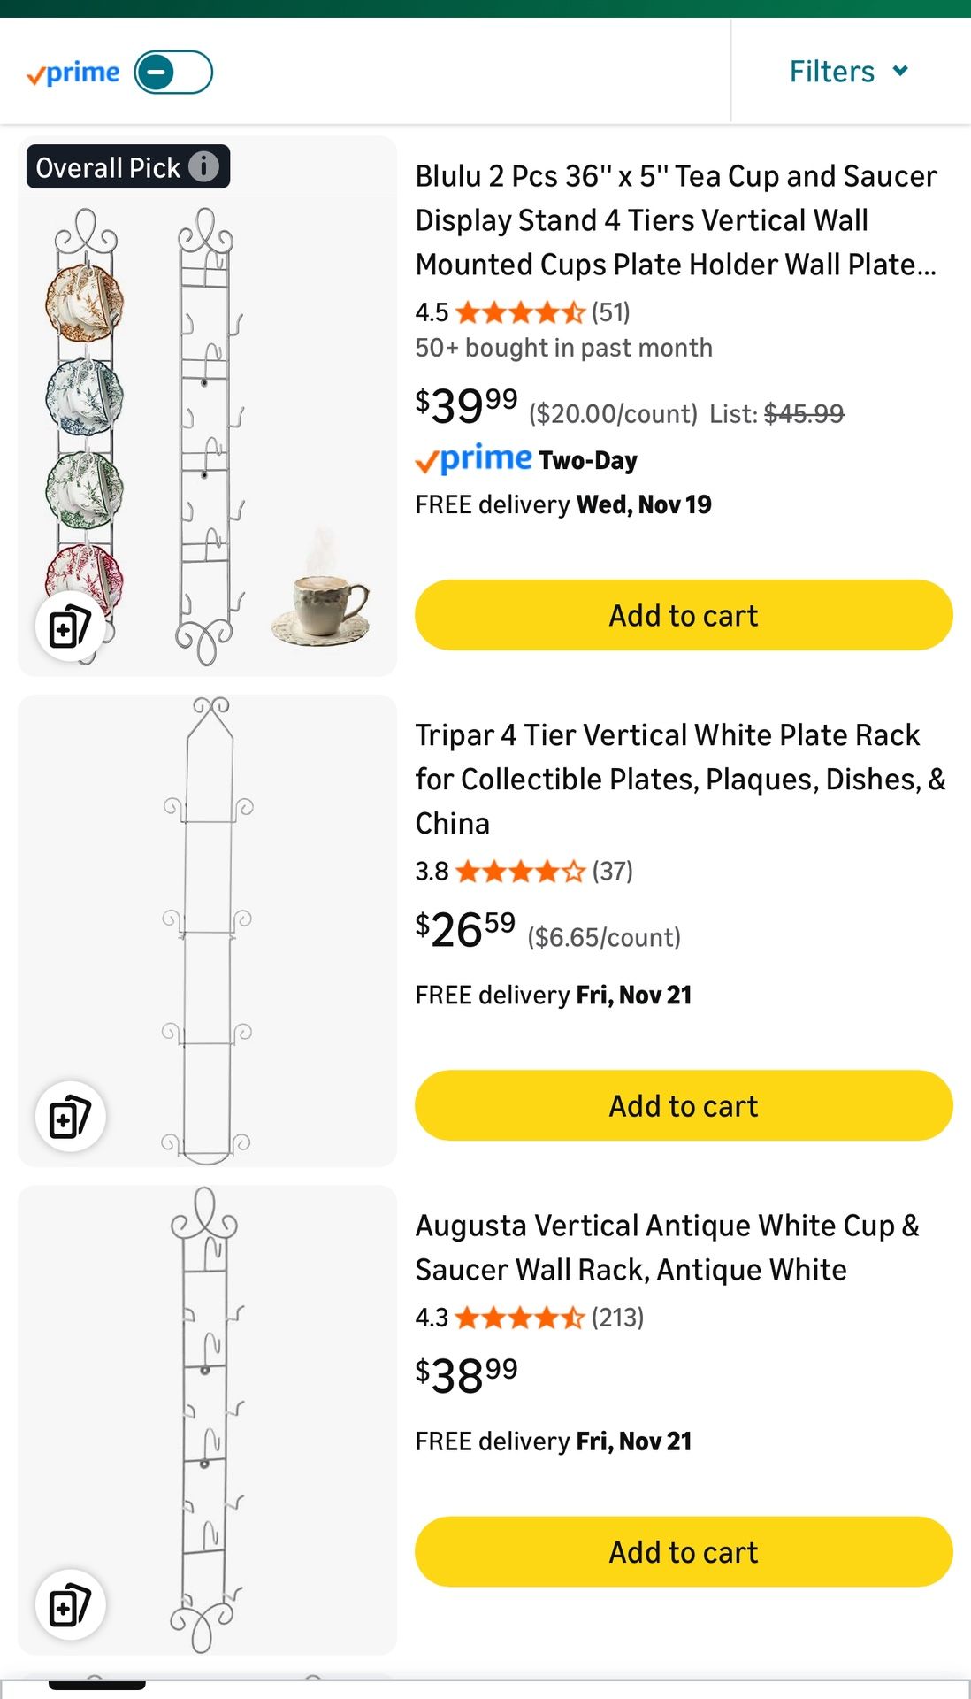The image size is (971, 1699).
Task: Tap the info icon on the Overall Pick badge
Action: click(x=206, y=166)
